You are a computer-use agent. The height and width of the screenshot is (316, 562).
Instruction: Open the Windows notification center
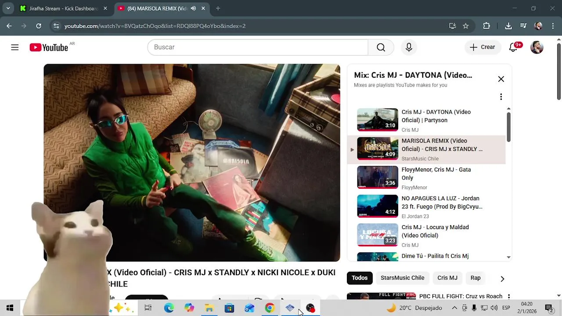tap(549, 308)
